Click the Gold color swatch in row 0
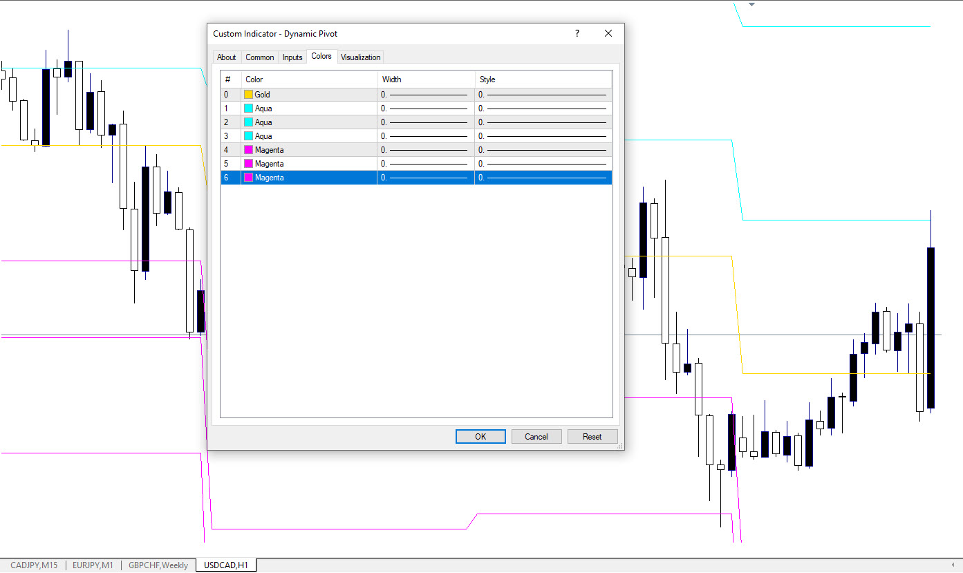 tap(248, 95)
